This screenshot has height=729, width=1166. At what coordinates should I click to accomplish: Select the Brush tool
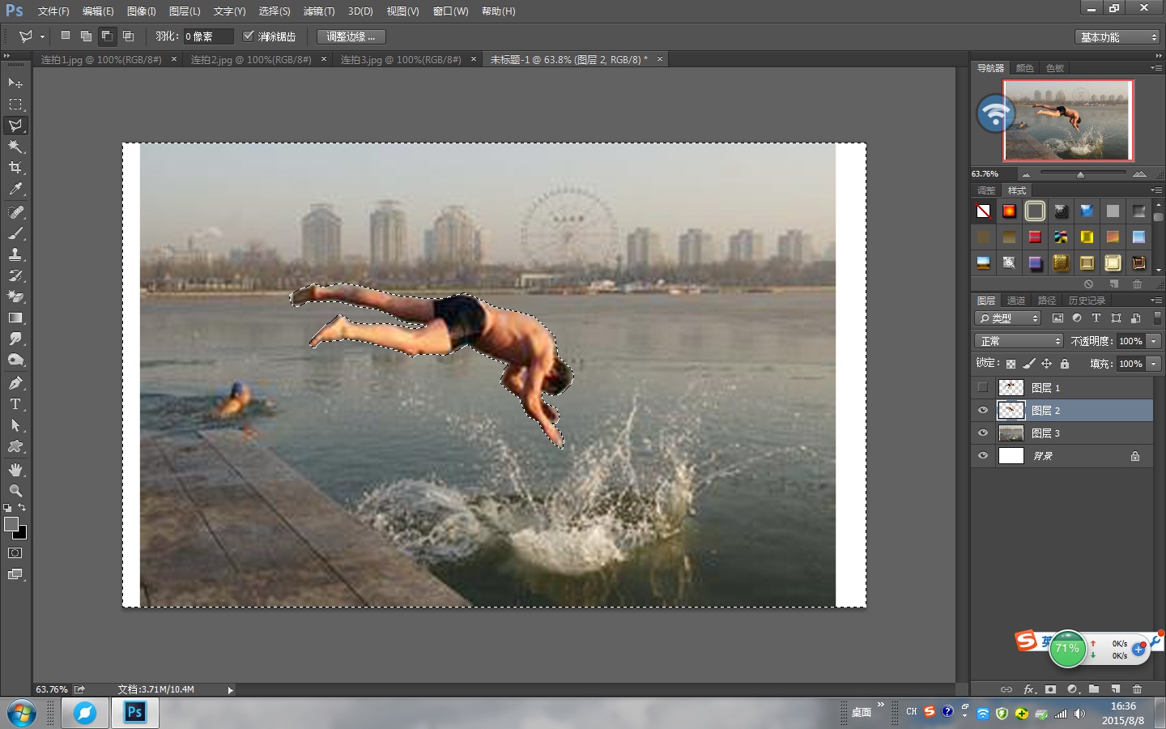click(x=15, y=233)
